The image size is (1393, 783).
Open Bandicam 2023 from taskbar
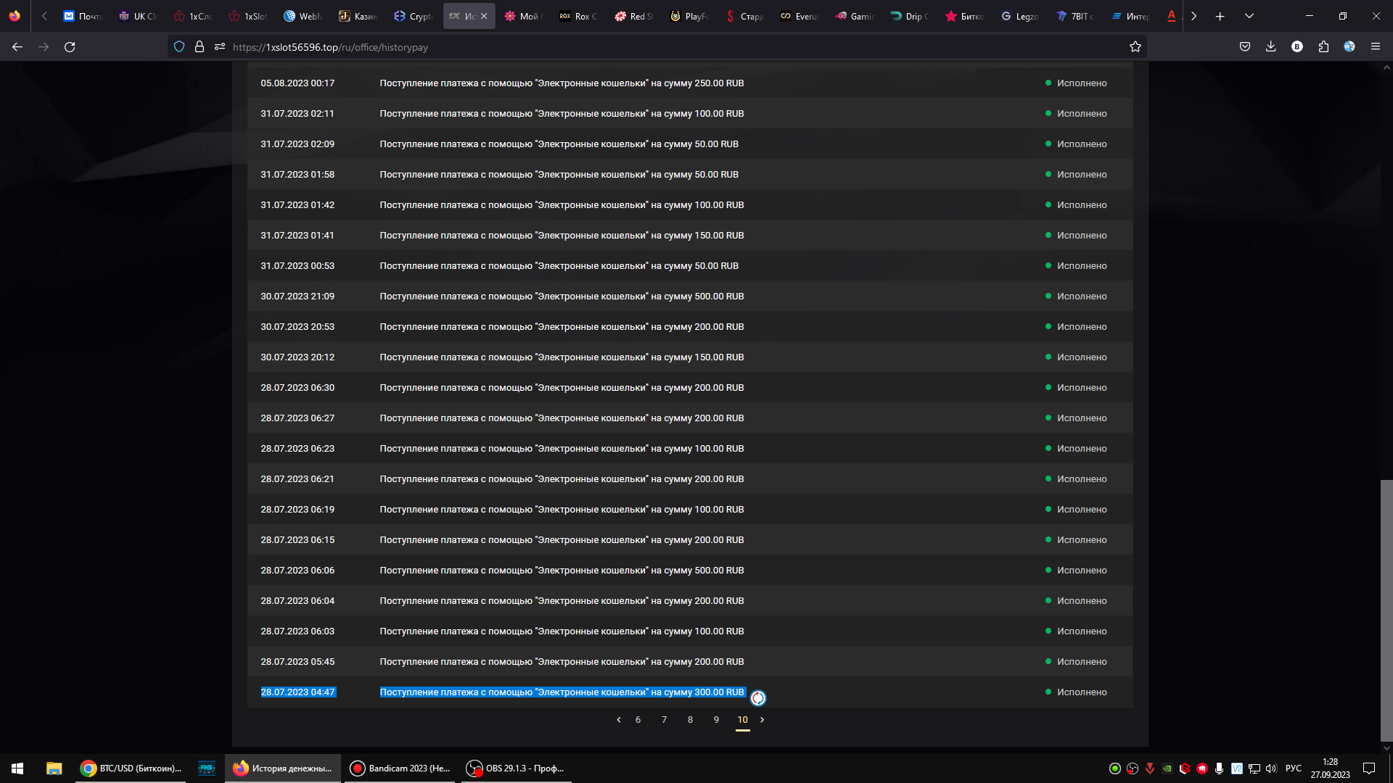tap(400, 768)
